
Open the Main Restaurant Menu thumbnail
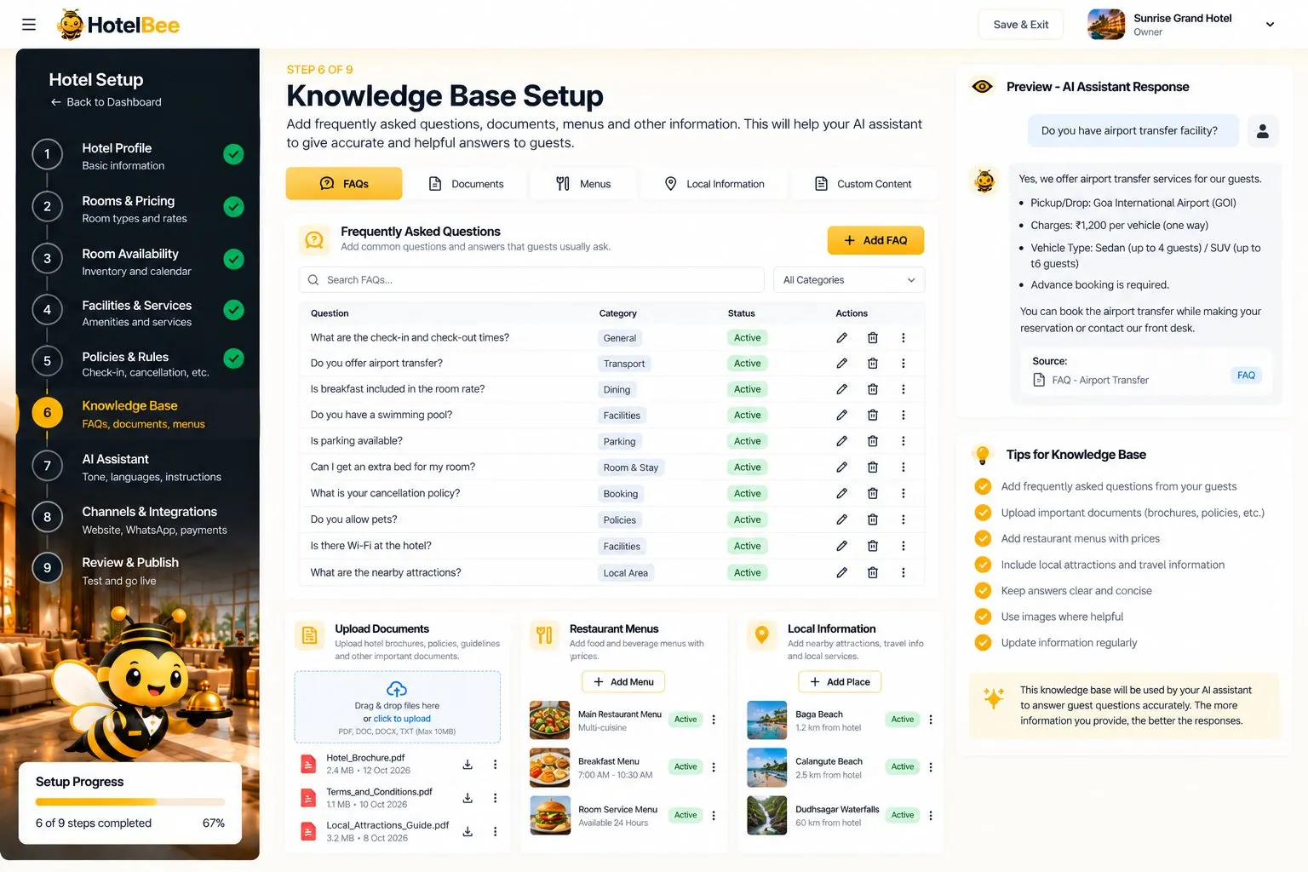pos(549,720)
